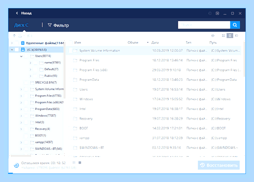
Task: Expand the Удаленные файлы tree node
Action: 12,43
